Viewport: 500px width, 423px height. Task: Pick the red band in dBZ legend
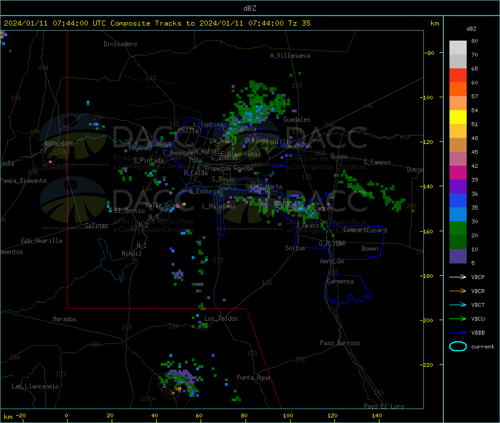coord(458,75)
